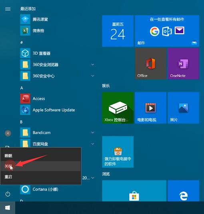
Task: Open the 邮件 mail tile
Action: tap(167, 31)
